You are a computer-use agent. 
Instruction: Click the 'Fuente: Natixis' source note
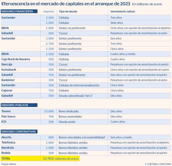point(9,164)
